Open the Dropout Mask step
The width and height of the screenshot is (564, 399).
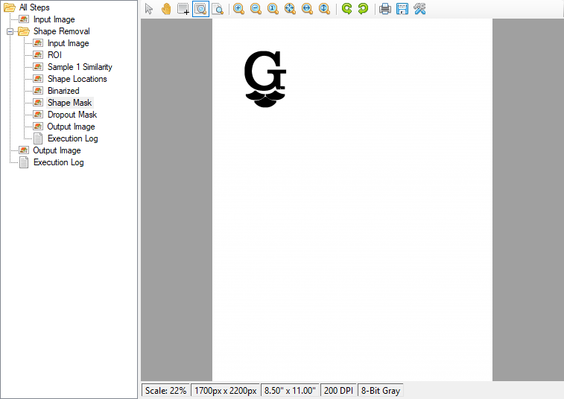[72, 115]
